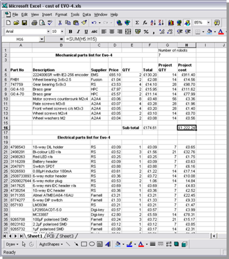Viewport: 229px width, 259px height.
Task: Click the Copy icon
Action: click(x=68, y=23)
